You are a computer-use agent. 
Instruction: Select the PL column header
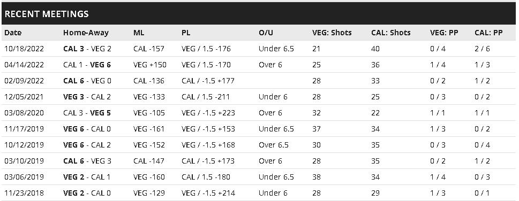[186, 33]
